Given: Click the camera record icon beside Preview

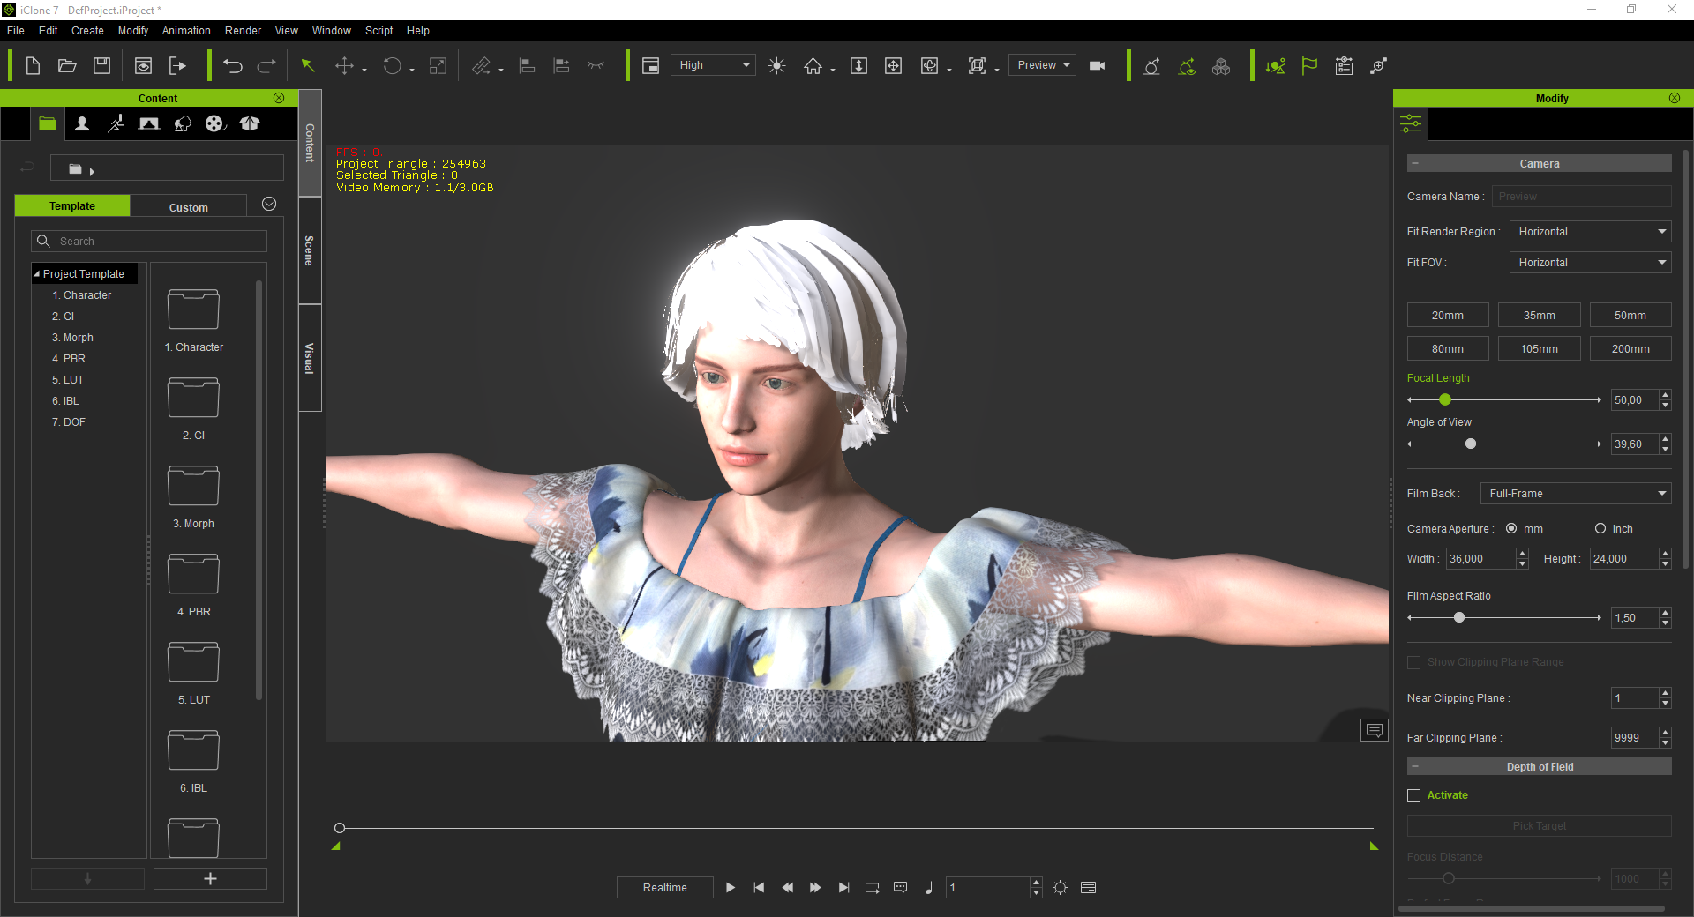Looking at the screenshot, I should (x=1098, y=66).
